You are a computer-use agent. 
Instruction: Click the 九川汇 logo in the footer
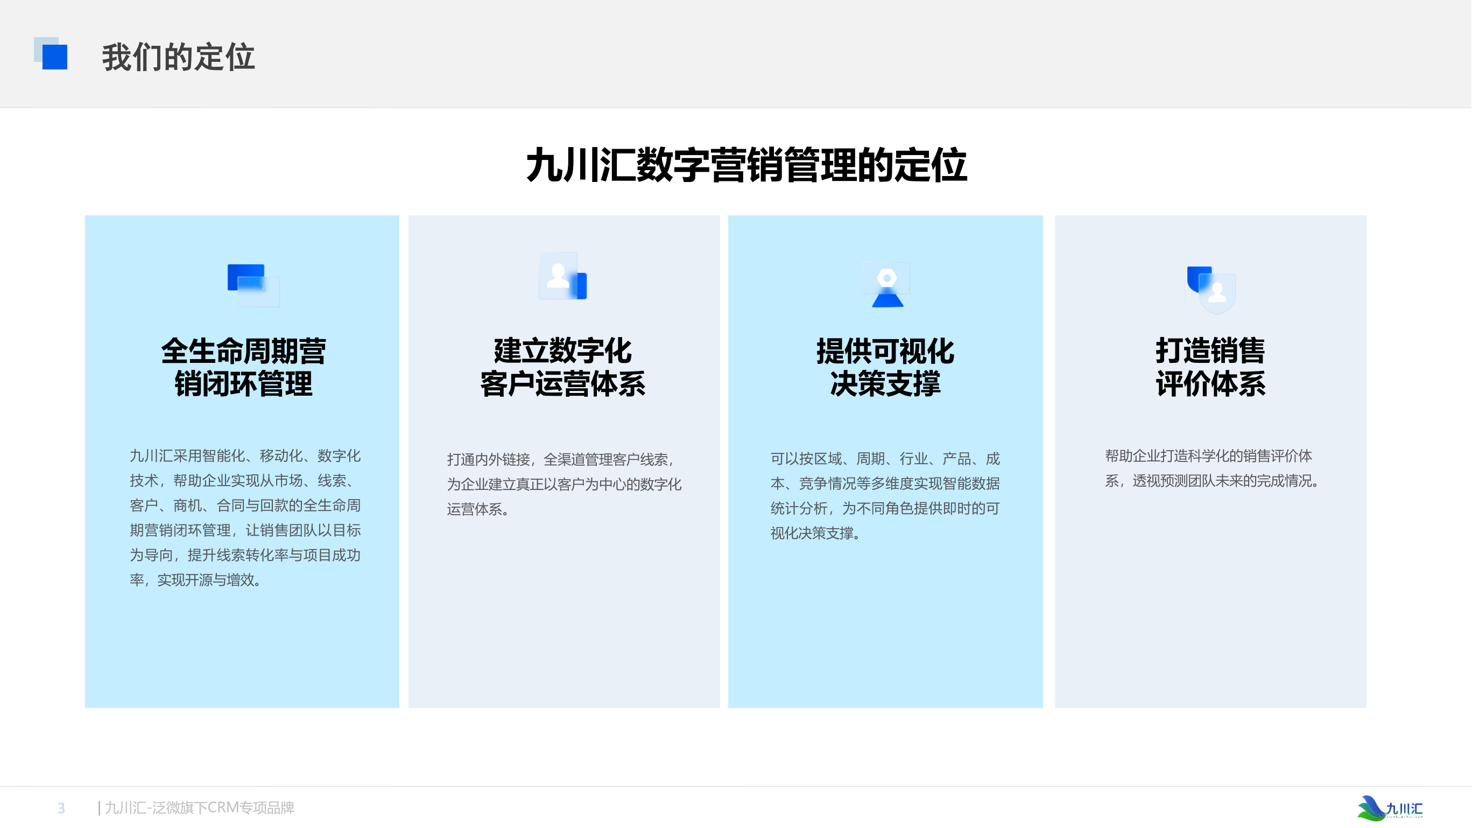point(1390,808)
